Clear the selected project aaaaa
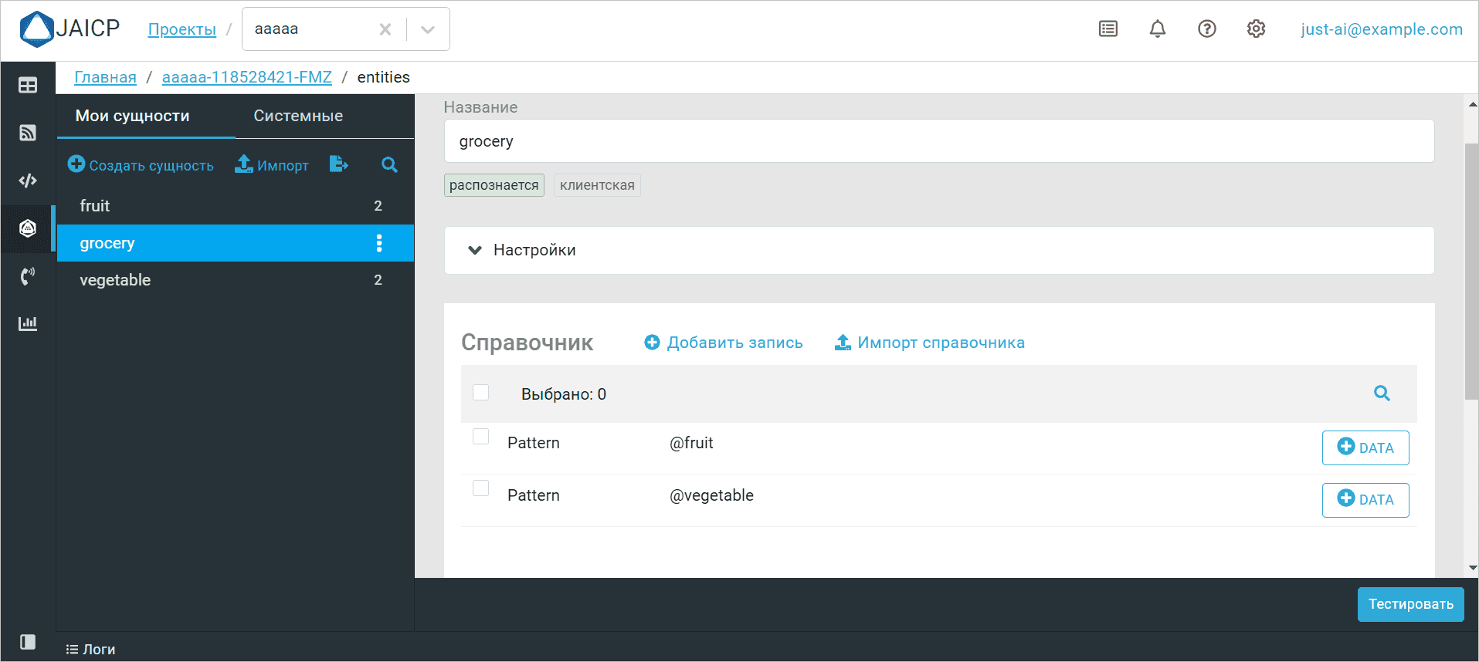 pos(385,29)
